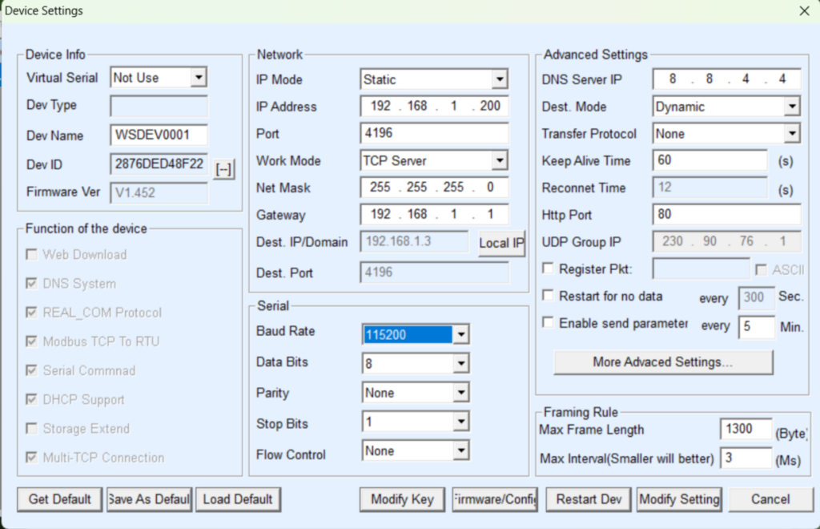Image resolution: width=820 pixels, height=529 pixels.
Task: Click the Register Pkt text field
Action: [701, 269]
